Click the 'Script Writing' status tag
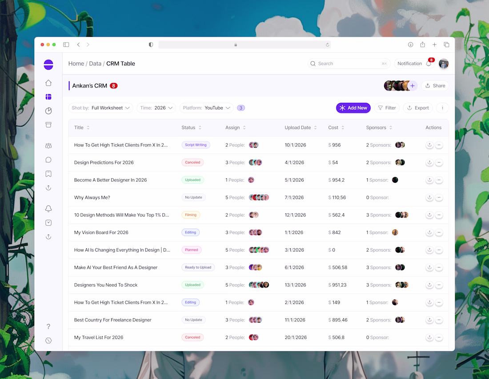The height and width of the screenshot is (379, 489). click(196, 145)
